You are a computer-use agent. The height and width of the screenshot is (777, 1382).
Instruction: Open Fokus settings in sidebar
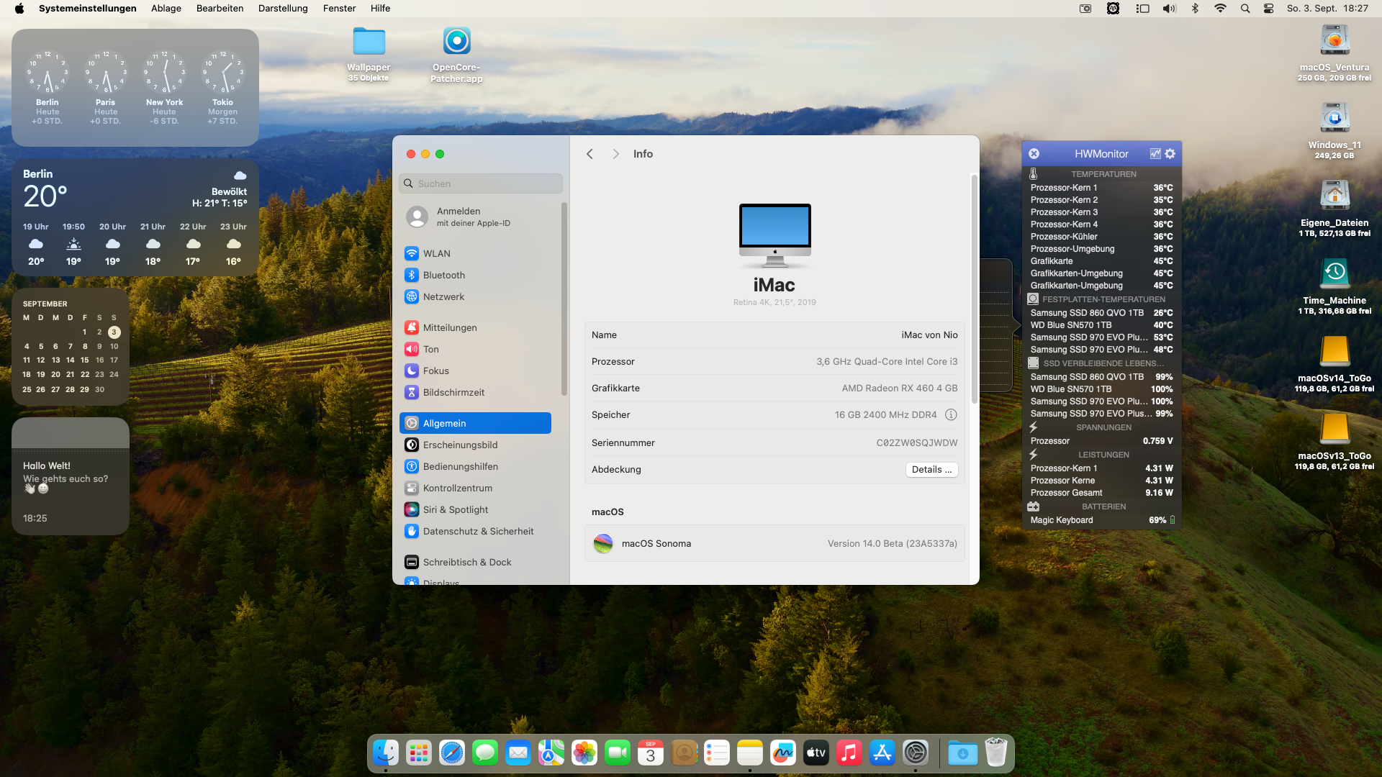475,371
